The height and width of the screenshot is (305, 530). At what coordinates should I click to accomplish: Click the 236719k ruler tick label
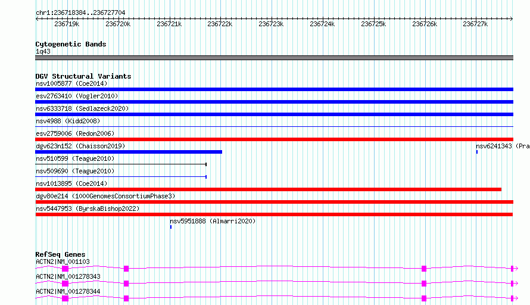coord(67,24)
